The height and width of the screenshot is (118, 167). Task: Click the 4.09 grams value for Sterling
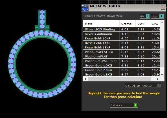[x=125, y=29]
